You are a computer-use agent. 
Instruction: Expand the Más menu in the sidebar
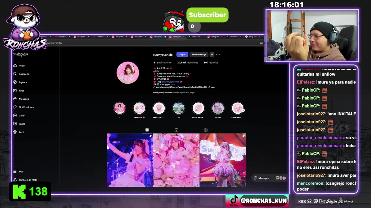click(18, 172)
